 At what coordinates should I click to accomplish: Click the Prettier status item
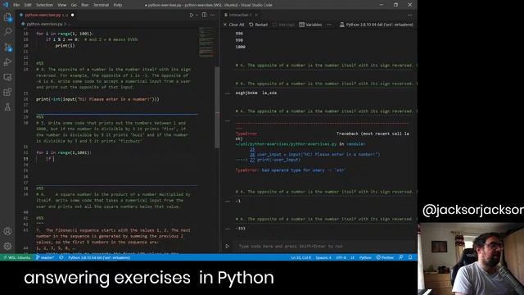pos(385,257)
